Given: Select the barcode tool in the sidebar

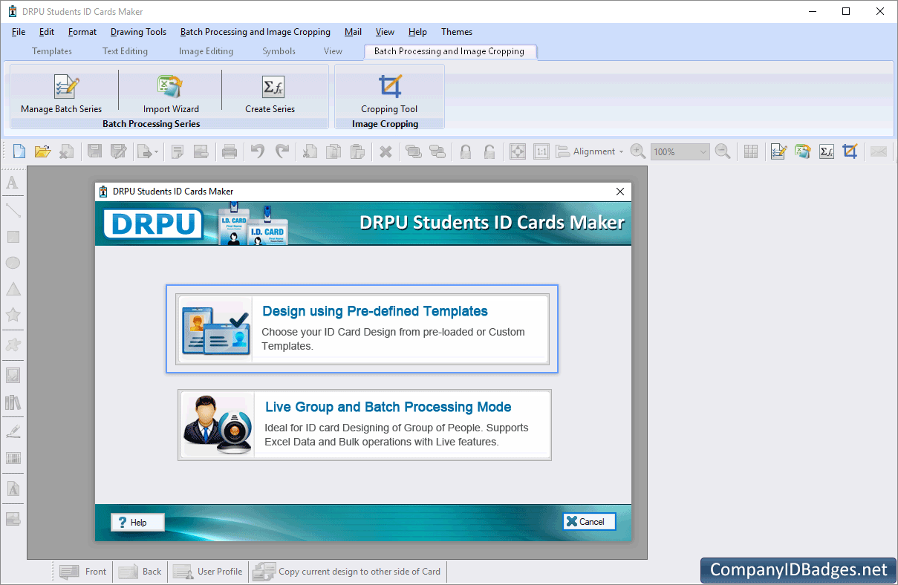Looking at the screenshot, I should (x=13, y=459).
